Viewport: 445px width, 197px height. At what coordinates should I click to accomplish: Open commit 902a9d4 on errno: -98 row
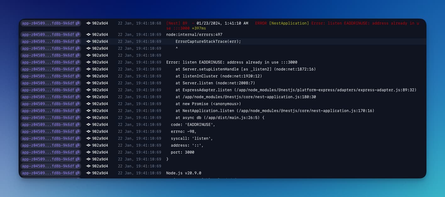click(x=97, y=132)
